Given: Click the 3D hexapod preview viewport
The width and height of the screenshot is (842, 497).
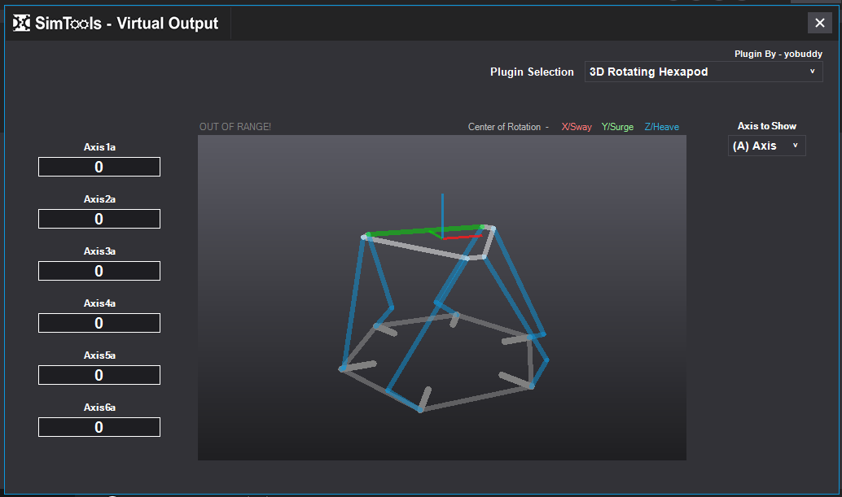Looking at the screenshot, I should pos(442,298).
